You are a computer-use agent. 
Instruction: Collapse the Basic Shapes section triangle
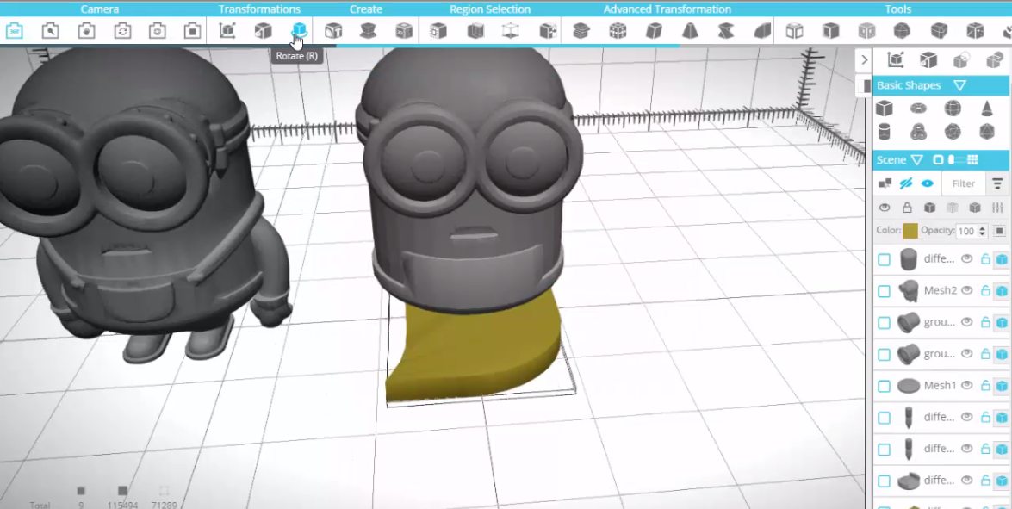click(x=959, y=85)
